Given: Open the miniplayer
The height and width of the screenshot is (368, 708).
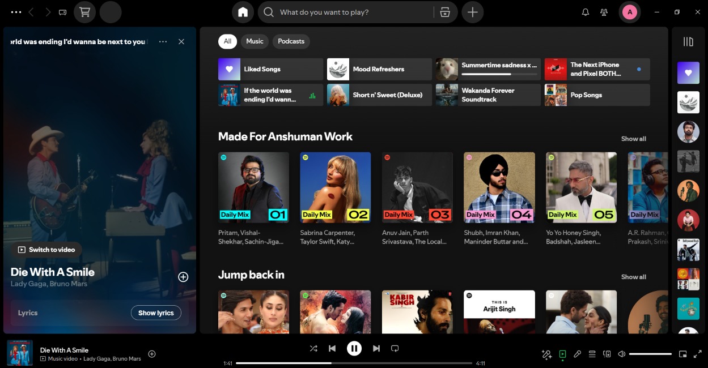Looking at the screenshot, I should pos(683,353).
